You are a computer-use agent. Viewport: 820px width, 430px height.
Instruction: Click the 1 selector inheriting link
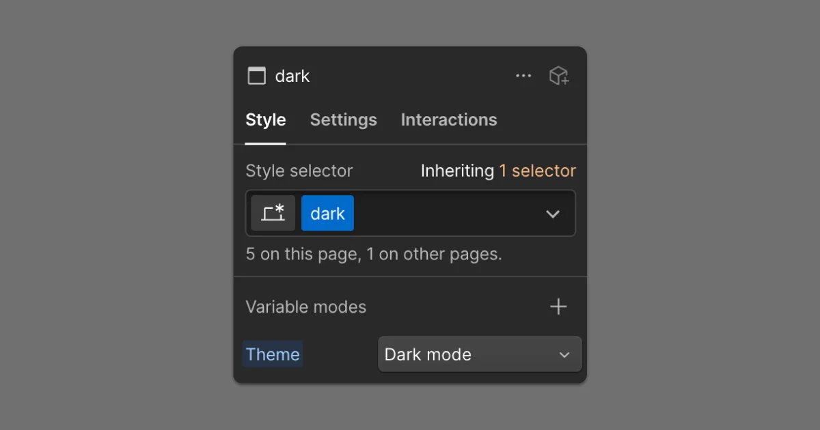(x=537, y=171)
